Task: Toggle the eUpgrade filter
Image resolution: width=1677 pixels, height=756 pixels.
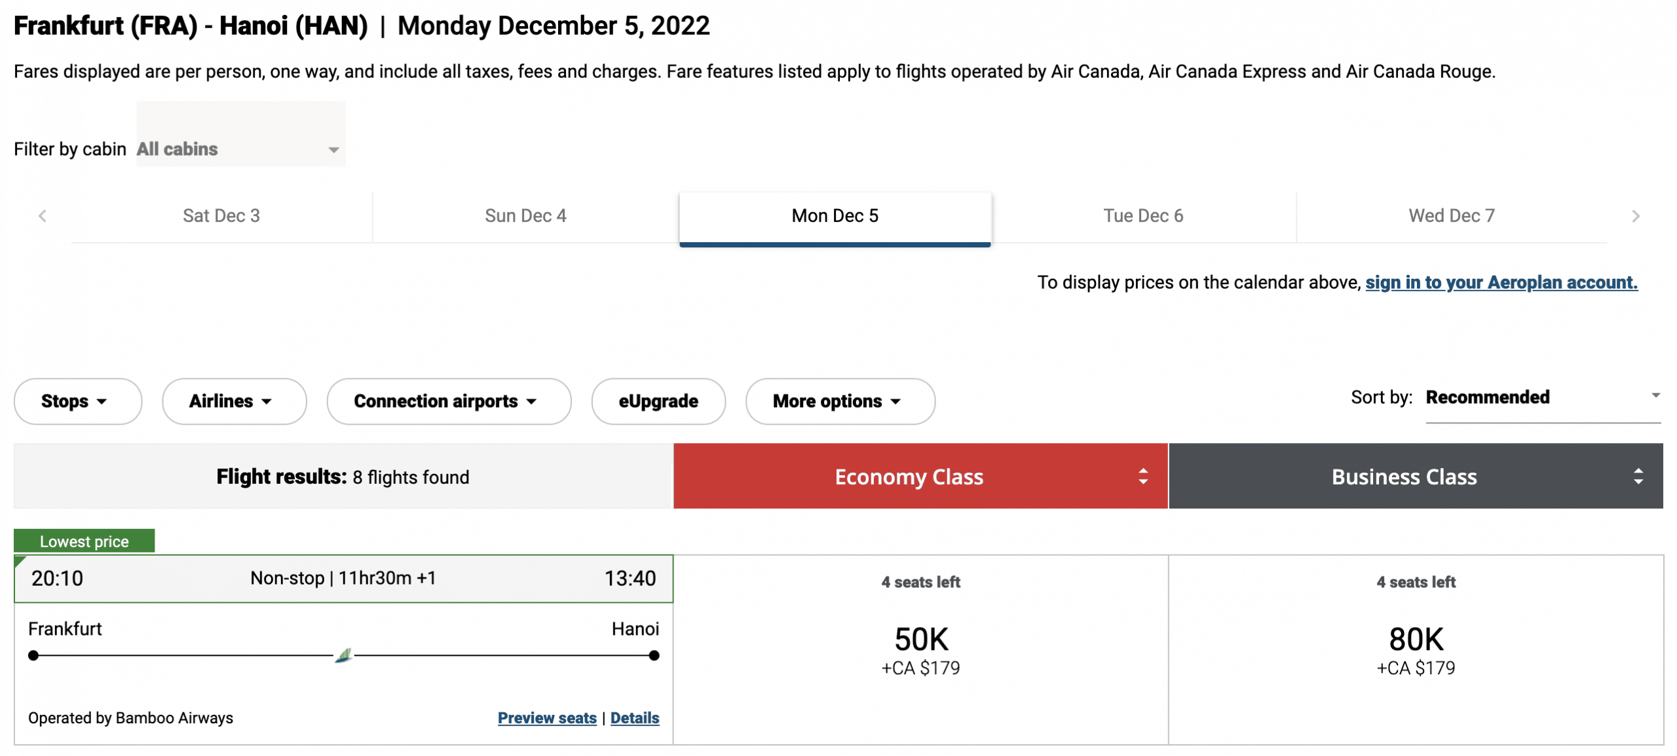Action: tap(658, 401)
